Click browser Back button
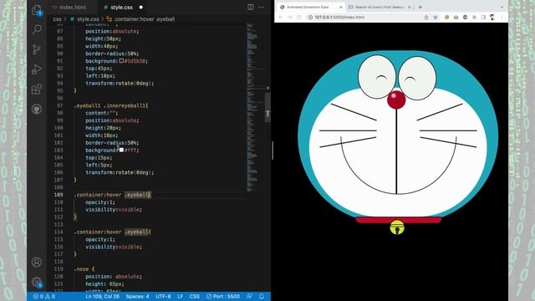Viewport: 535px width, 301px height. [x=281, y=17]
